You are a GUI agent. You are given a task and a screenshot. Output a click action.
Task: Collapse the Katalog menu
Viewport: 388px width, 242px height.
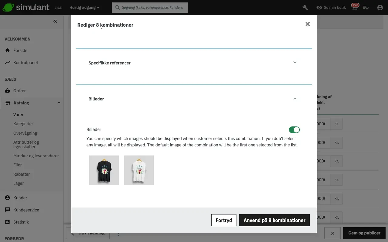(59, 103)
